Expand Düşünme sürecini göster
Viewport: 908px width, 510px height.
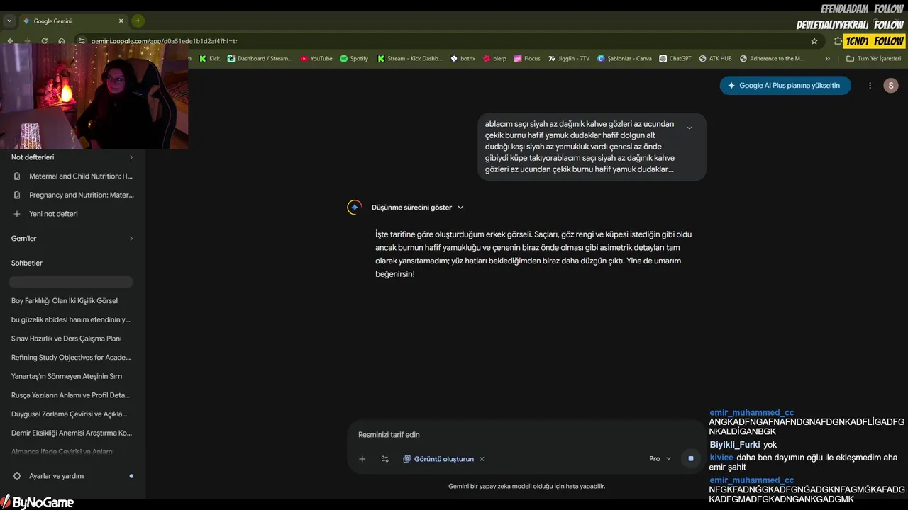click(417, 208)
